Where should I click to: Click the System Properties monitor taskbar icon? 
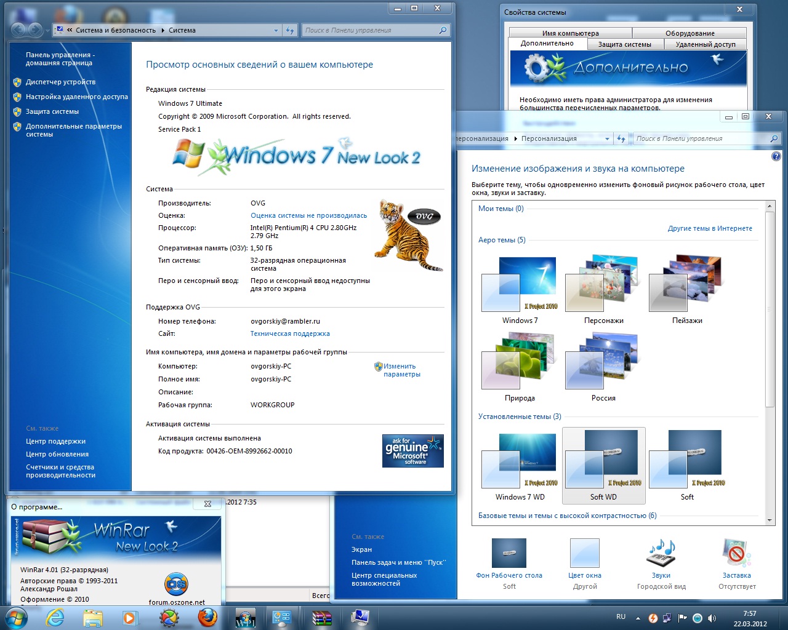360,617
